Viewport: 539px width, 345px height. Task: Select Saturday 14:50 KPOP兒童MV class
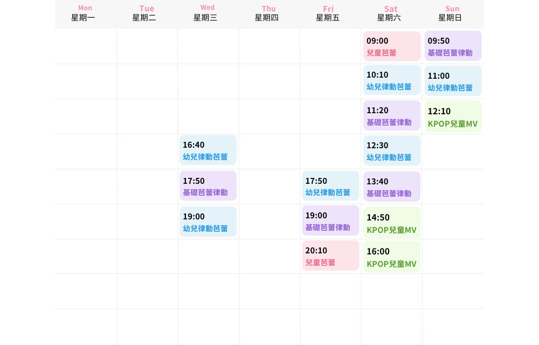391,223
